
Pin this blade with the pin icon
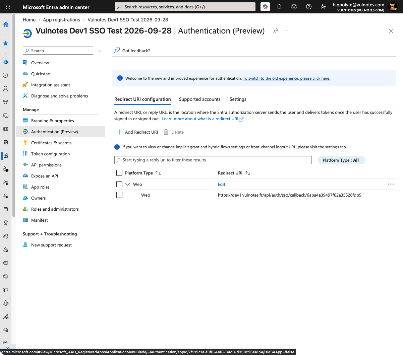click(x=276, y=31)
